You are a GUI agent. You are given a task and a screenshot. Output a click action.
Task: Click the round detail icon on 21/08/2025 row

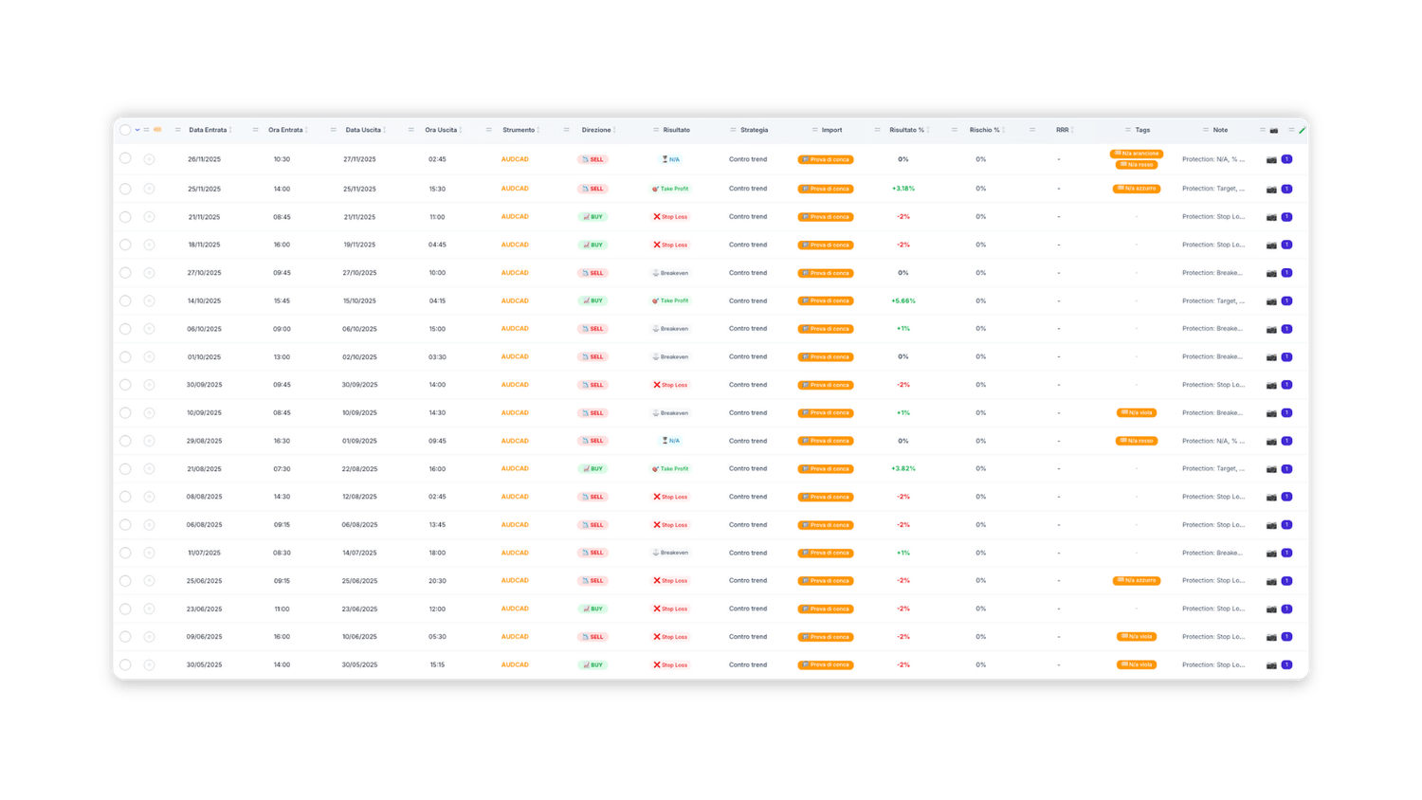(149, 469)
